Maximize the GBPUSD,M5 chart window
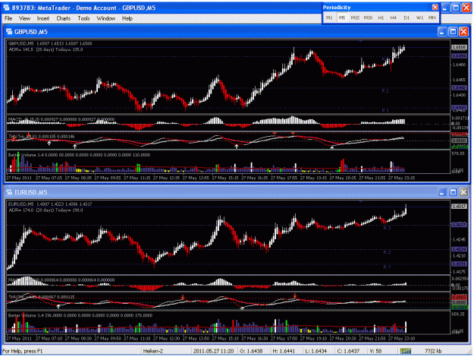Screen dimensions: 474x357 [453, 31]
